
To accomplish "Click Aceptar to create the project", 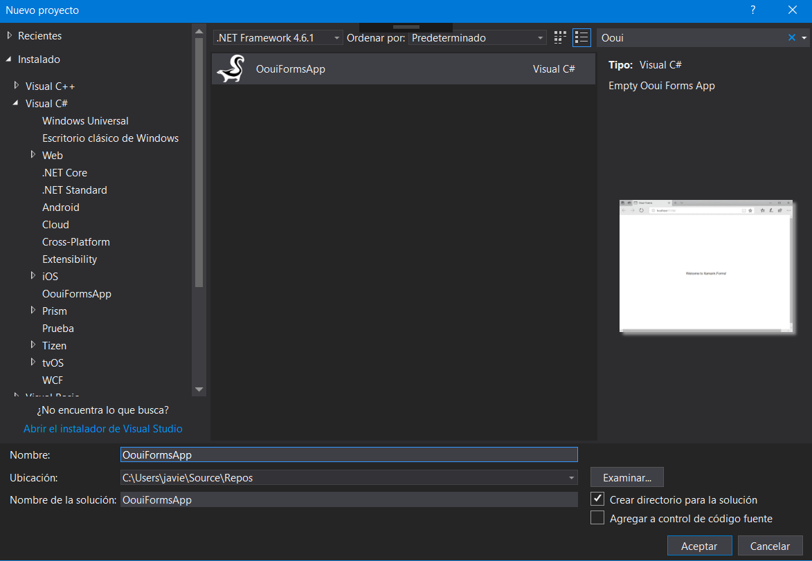I will 699,546.
